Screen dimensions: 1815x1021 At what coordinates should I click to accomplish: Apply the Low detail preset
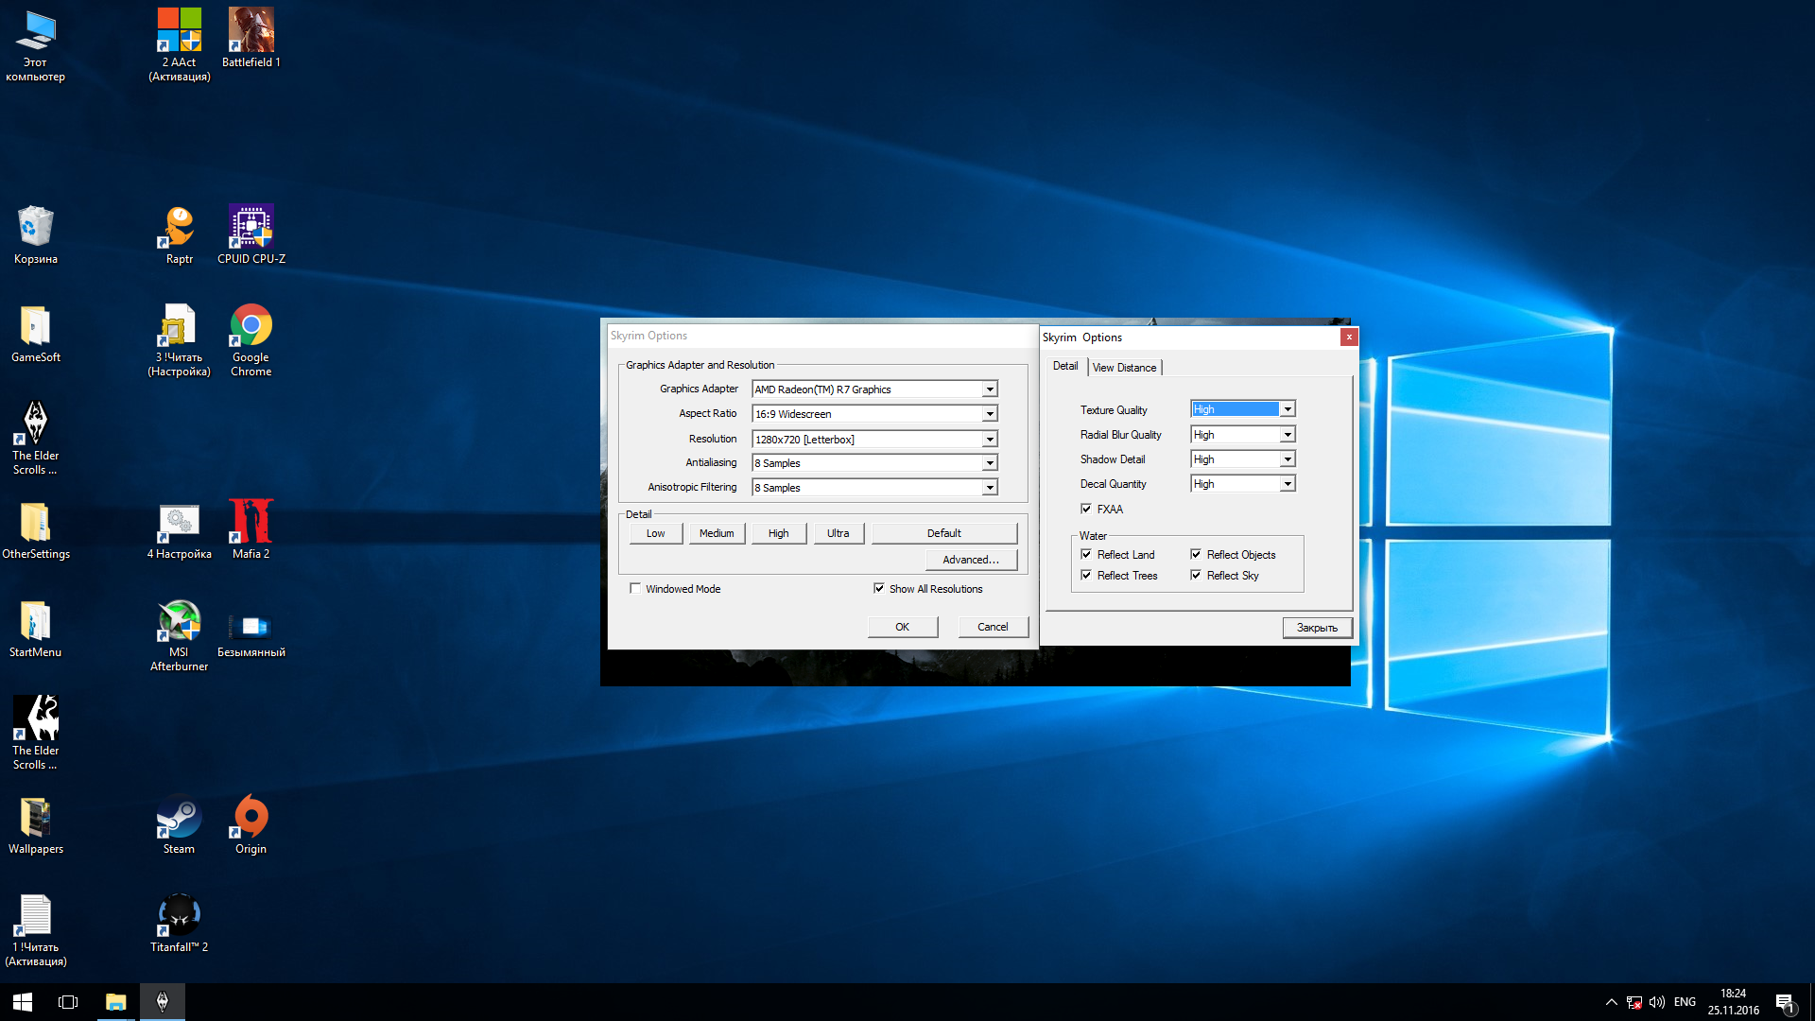point(655,533)
